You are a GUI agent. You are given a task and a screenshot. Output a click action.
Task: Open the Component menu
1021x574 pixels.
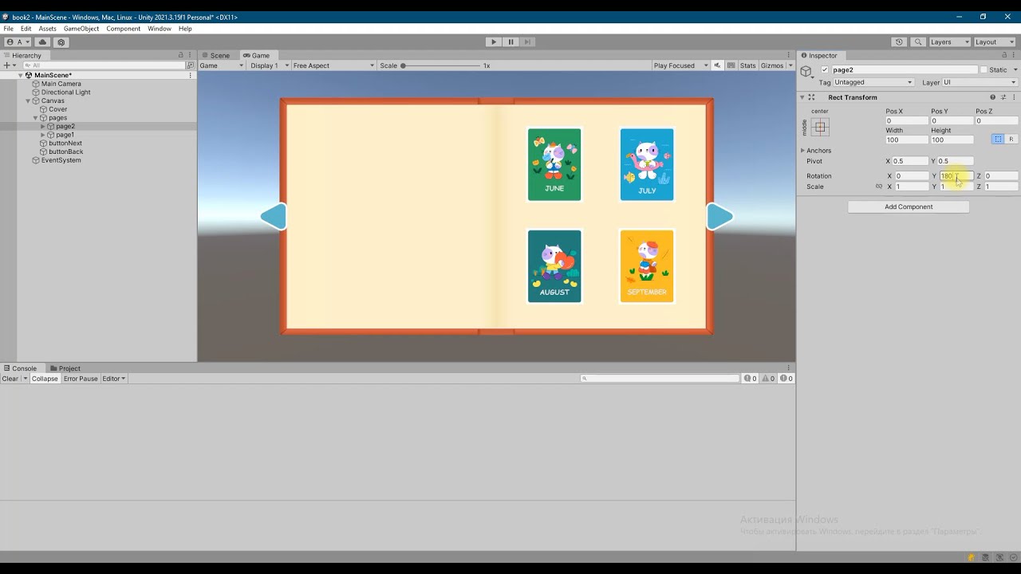click(123, 29)
